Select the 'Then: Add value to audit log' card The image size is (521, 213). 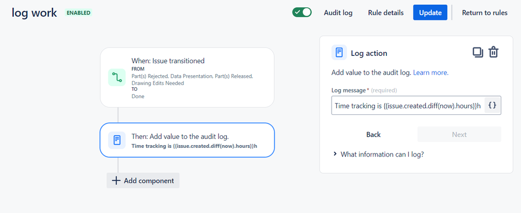point(187,140)
